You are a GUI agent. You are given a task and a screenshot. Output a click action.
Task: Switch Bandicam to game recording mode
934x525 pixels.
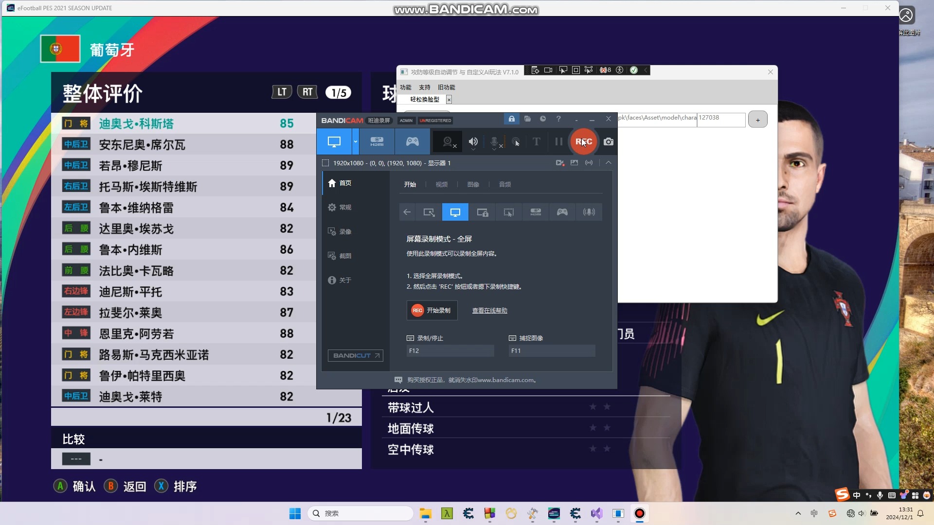pyautogui.click(x=412, y=141)
